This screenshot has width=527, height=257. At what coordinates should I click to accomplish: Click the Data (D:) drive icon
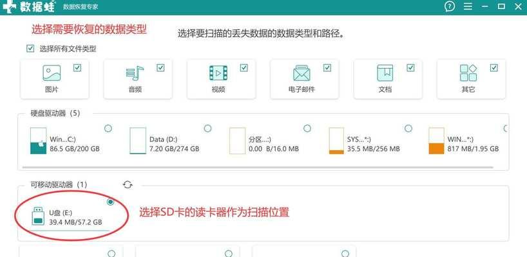pyautogui.click(x=138, y=141)
